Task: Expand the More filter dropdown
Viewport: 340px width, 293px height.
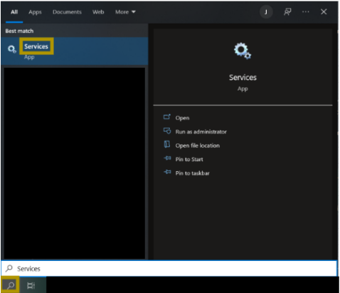Action: tap(125, 12)
